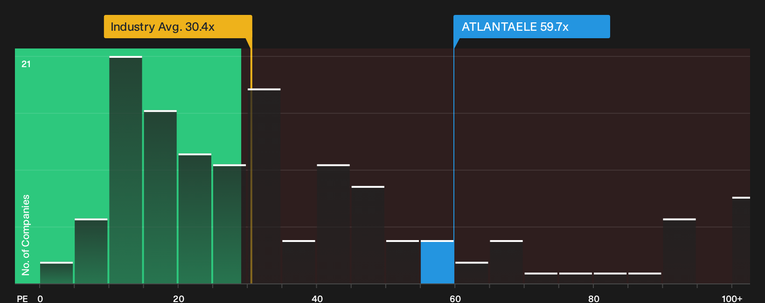765x303 pixels.
Task: Click the x-axis label 60
Action: (x=455, y=298)
